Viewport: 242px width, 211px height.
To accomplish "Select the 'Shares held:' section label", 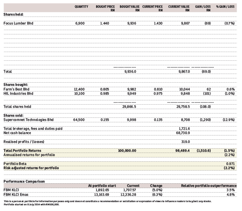I will [x=14, y=15].
